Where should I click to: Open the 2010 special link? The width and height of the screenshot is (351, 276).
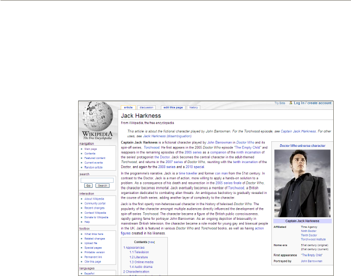point(195,167)
